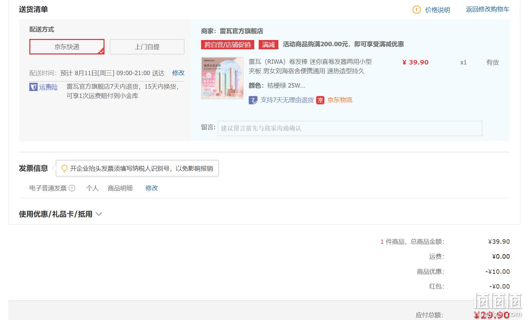Click the 商品优惠 -¥10.00 amount
Viewport: 525px width, 320px height.
tap(497, 272)
